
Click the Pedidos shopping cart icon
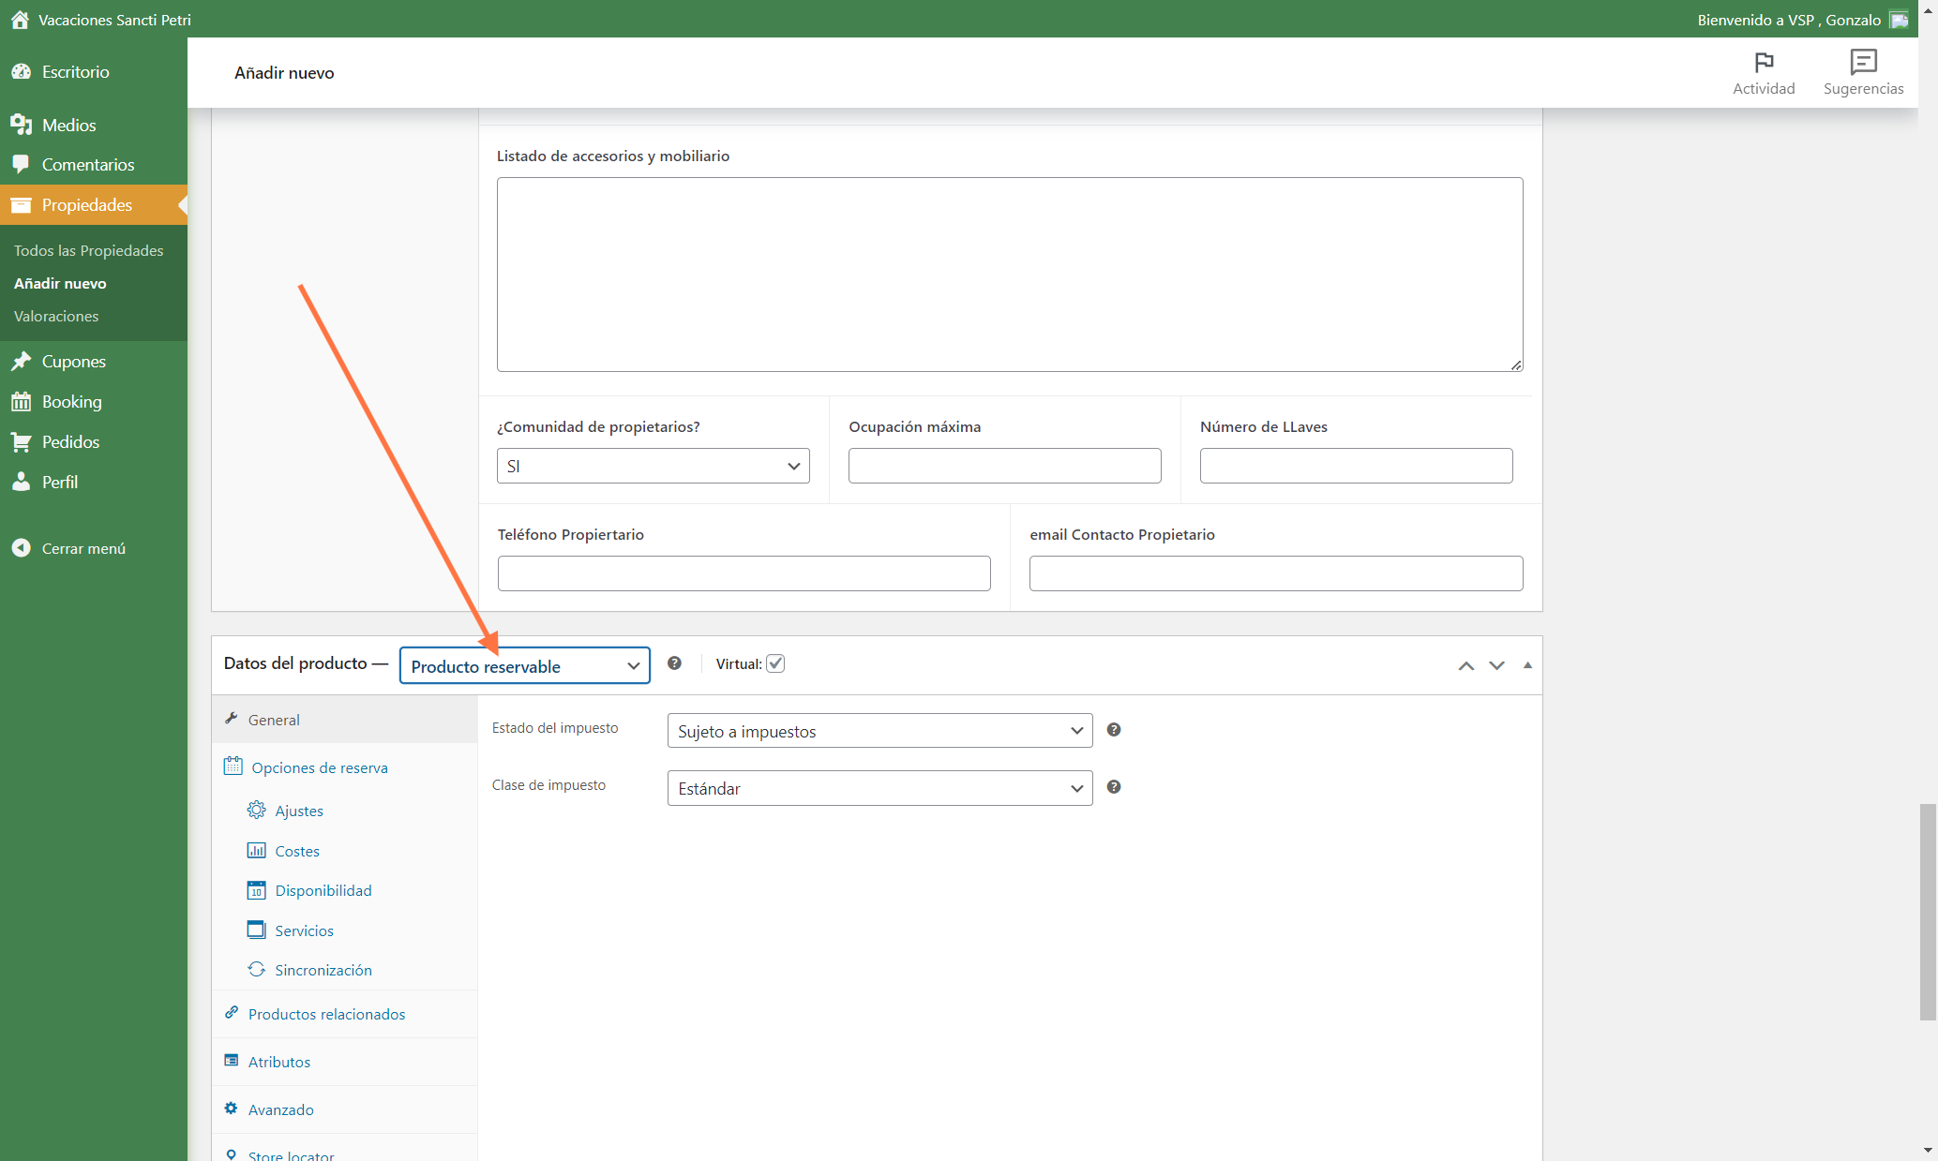pos(21,441)
